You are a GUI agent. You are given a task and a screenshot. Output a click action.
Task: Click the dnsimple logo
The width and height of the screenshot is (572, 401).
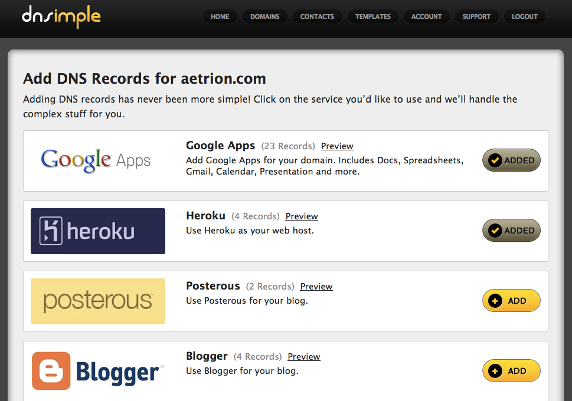coord(61,17)
